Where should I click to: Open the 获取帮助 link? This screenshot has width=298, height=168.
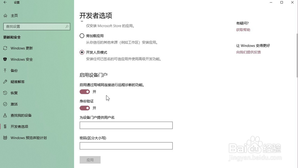click(243, 30)
